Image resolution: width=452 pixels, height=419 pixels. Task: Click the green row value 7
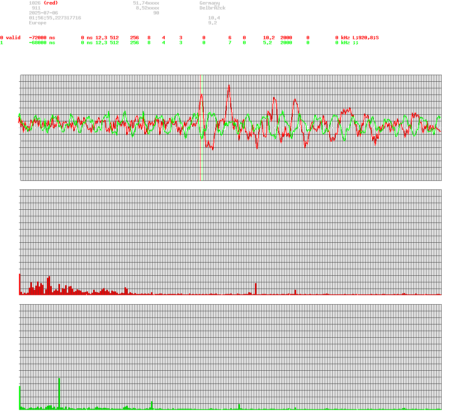coord(230,43)
